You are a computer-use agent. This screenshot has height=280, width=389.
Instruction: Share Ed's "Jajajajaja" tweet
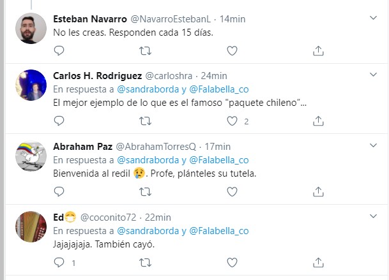click(x=319, y=262)
